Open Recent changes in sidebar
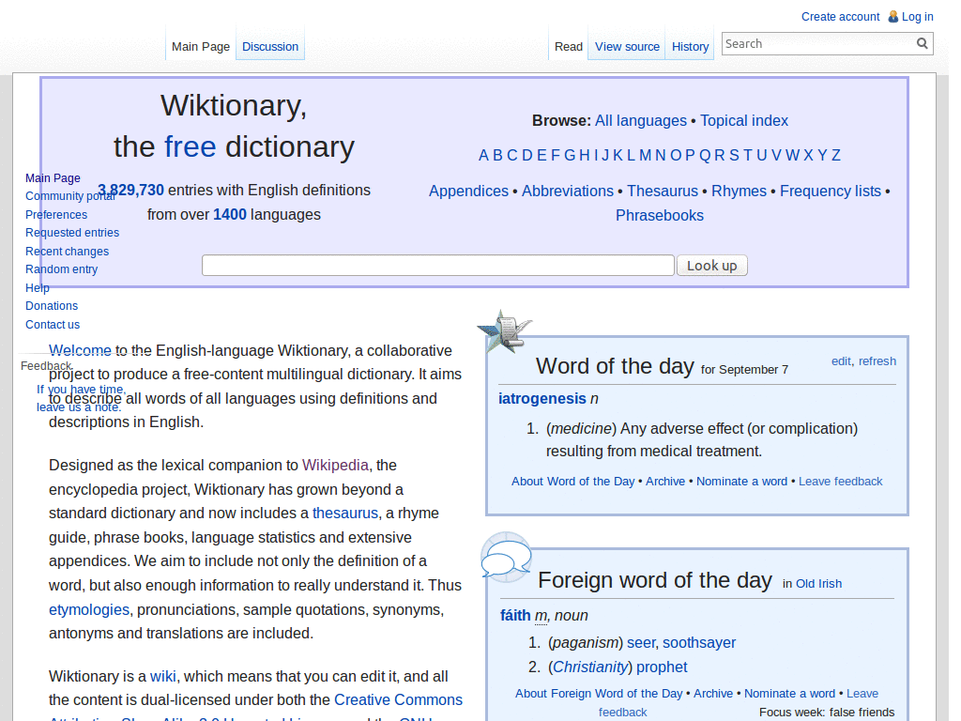 point(67,252)
